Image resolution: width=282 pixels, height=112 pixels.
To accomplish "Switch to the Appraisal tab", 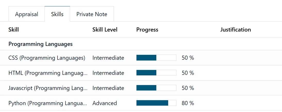I will point(27,14).
